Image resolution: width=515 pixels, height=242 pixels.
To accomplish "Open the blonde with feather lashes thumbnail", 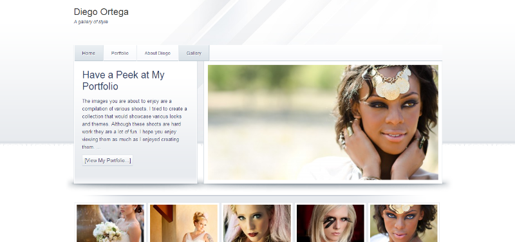I will (x=330, y=223).
